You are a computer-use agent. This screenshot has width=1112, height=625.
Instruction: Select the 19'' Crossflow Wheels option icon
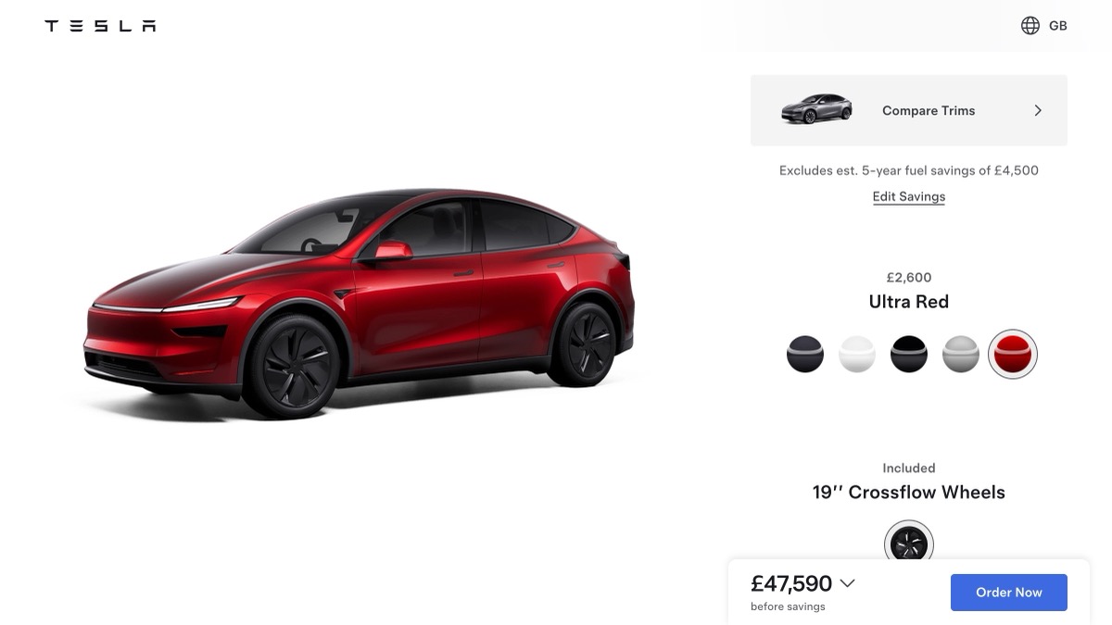pos(909,544)
